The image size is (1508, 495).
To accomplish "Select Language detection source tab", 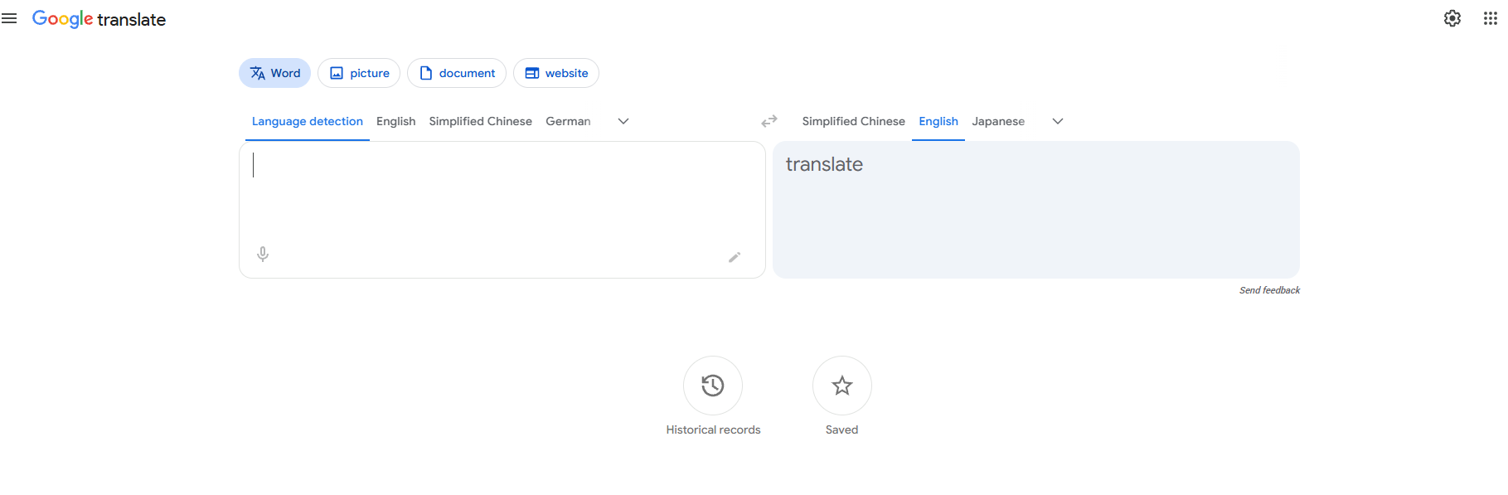I will 308,121.
